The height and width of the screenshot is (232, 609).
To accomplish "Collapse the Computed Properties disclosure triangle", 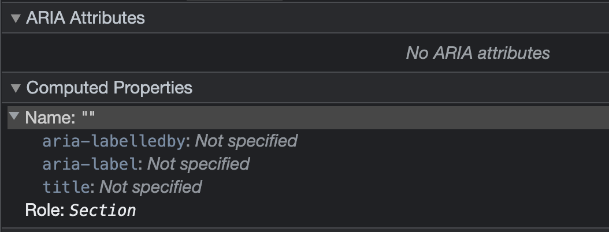I will 16,88.
